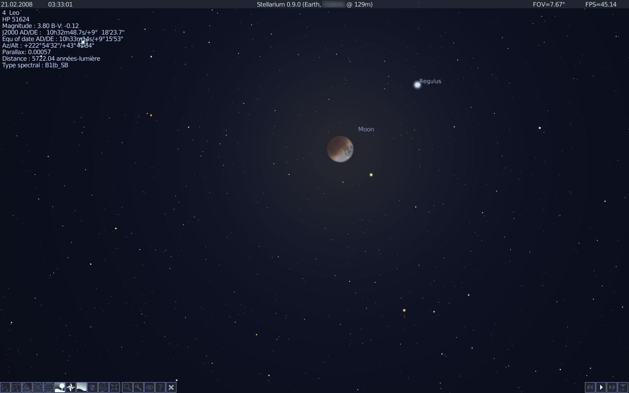Toggle atmosphere rendering button

[x=82, y=387]
